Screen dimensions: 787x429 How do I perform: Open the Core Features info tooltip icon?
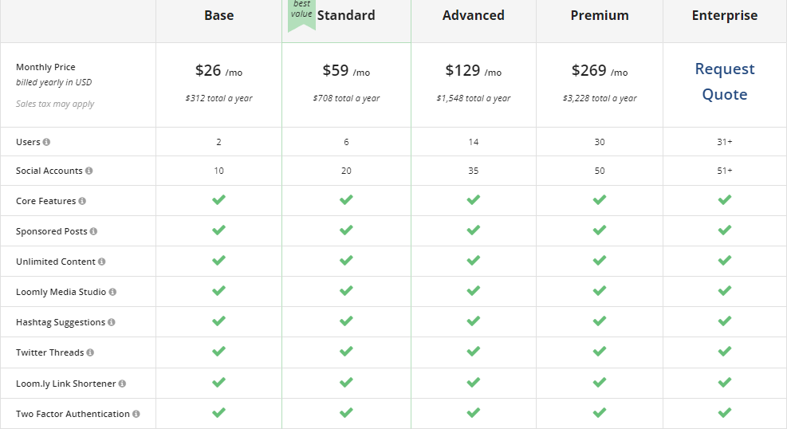tap(82, 201)
